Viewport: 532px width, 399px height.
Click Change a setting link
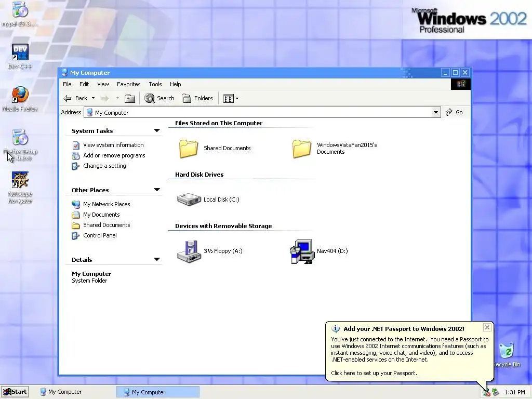point(104,166)
